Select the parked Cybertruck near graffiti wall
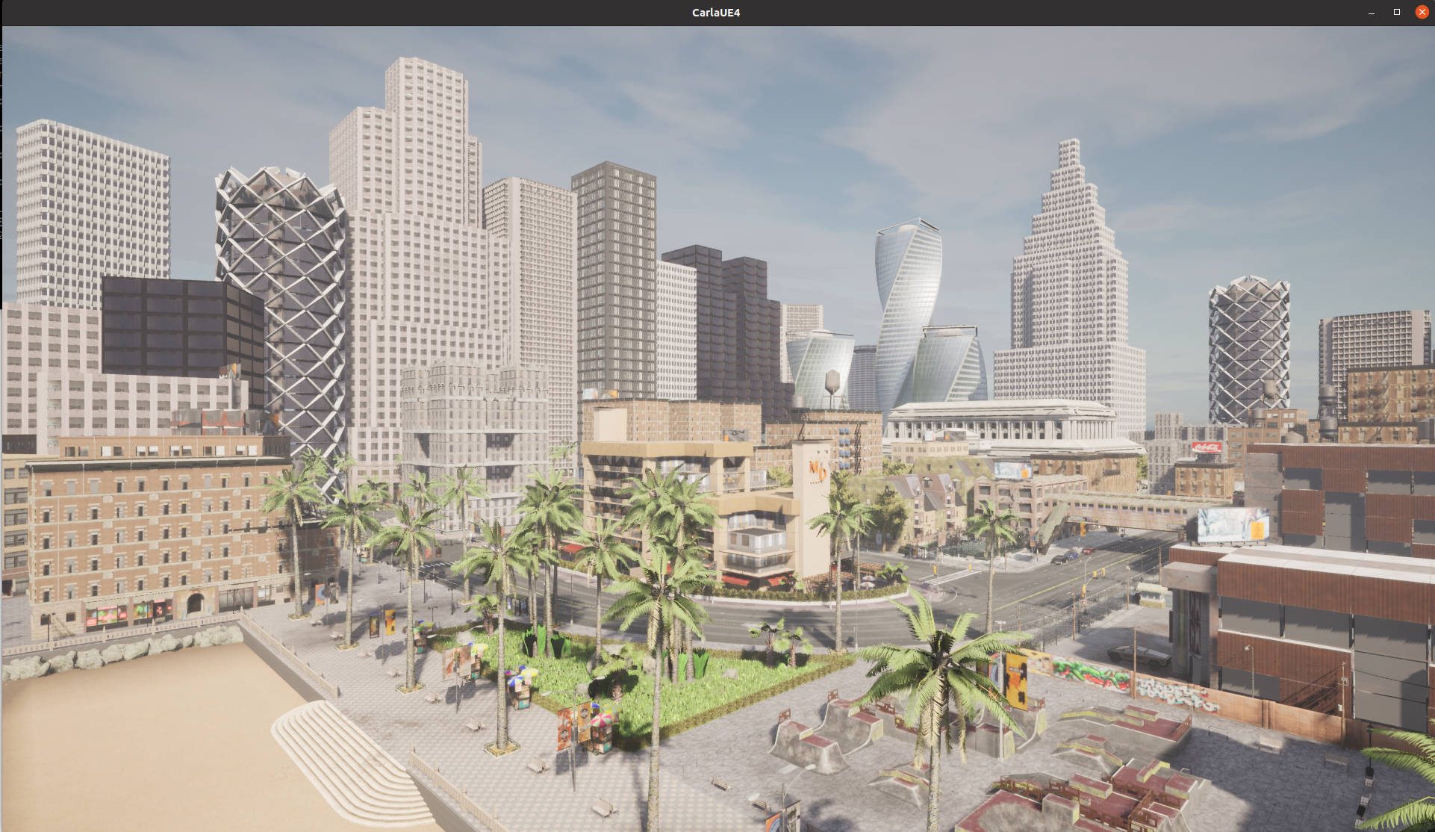Viewport: 1435px width, 832px height. (x=1139, y=655)
